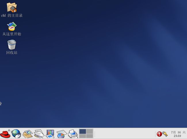Image resolution: width=187 pixels, height=139 pixels.
Task: Open the Red Hat main menu
Action: (x=5, y=134)
